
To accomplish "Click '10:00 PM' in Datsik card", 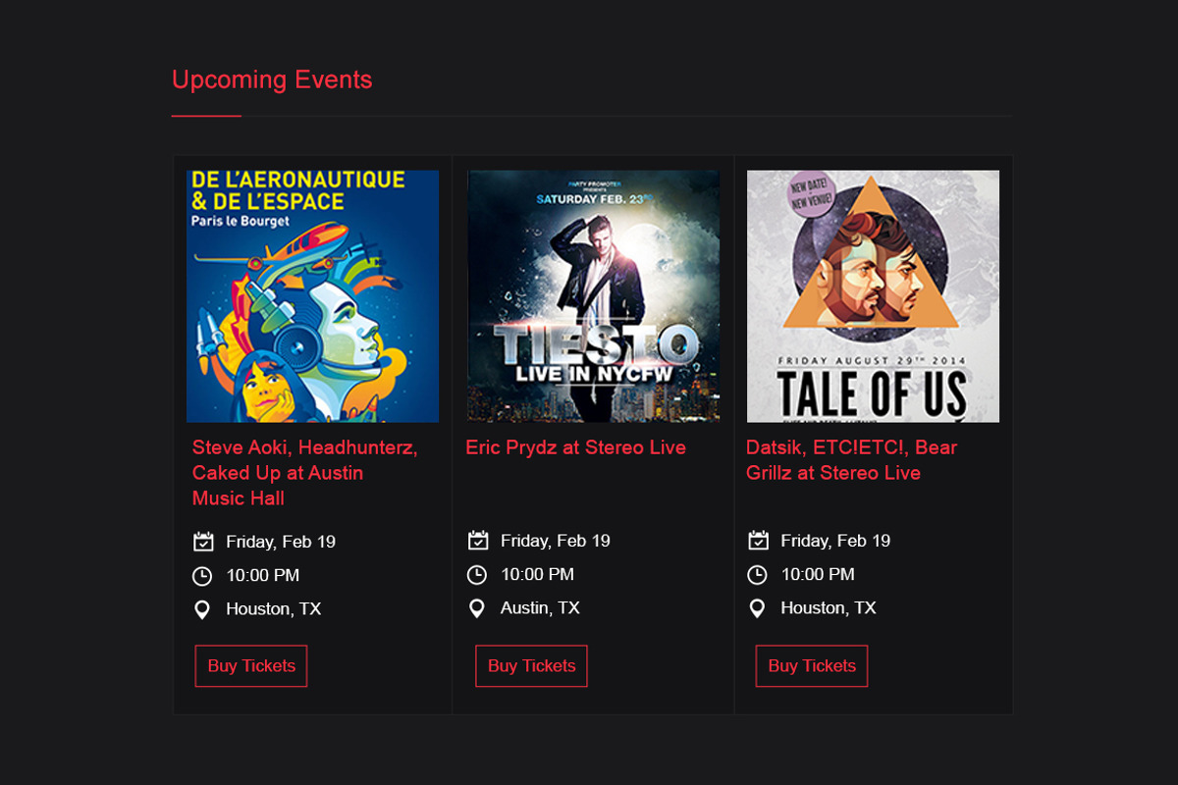I will point(818,575).
